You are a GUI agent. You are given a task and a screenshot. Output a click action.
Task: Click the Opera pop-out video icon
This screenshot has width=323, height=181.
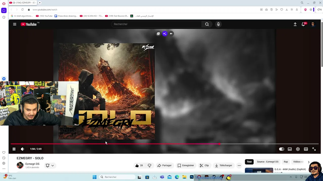158,33
